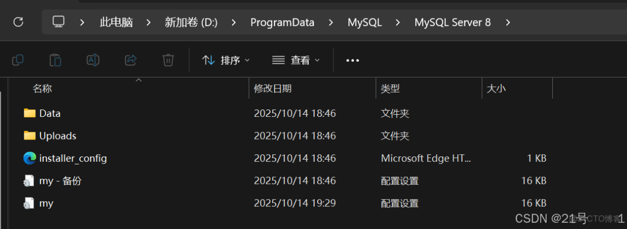The image size is (627, 229).
Task: Open the 排序 sort dropdown
Action: point(226,60)
